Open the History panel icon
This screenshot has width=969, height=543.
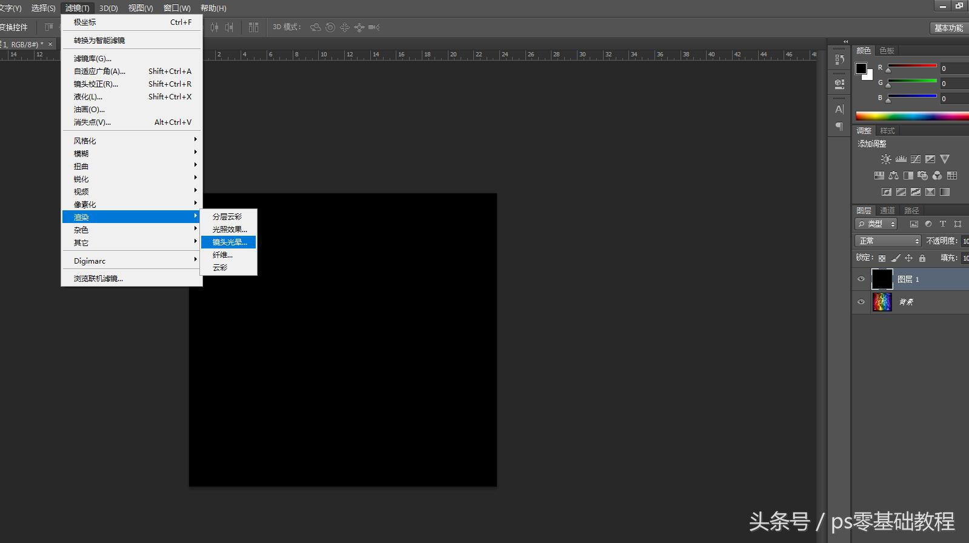click(839, 59)
